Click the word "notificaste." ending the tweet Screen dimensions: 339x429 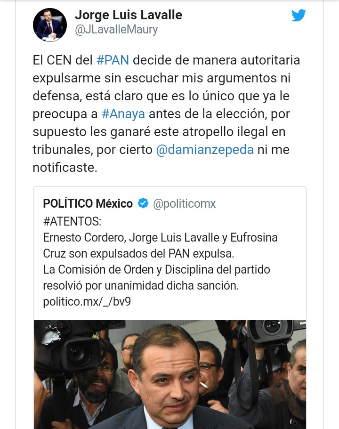point(65,167)
